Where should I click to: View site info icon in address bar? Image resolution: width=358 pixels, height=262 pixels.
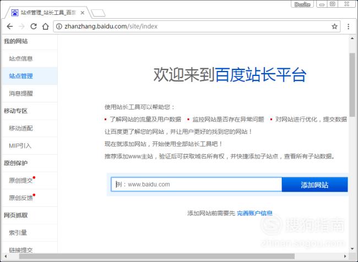(59, 26)
